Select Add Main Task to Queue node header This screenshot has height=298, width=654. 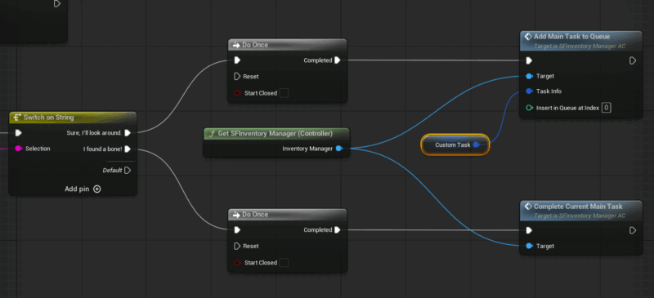coord(581,41)
